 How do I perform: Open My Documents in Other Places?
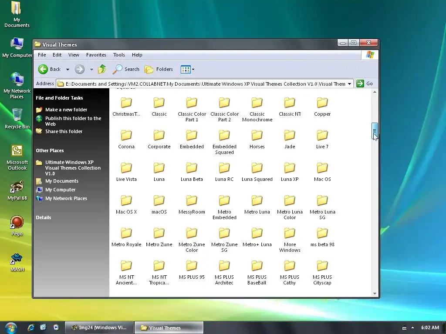[x=62, y=181]
